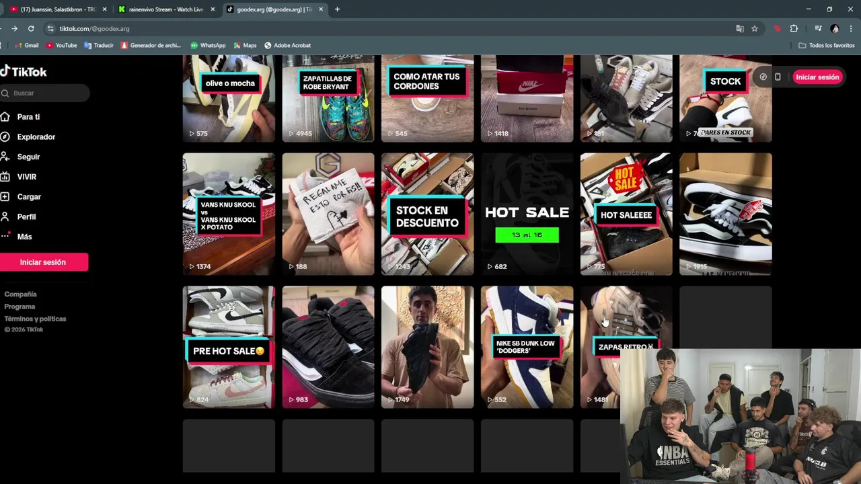Expand the Más options

pyautogui.click(x=24, y=237)
